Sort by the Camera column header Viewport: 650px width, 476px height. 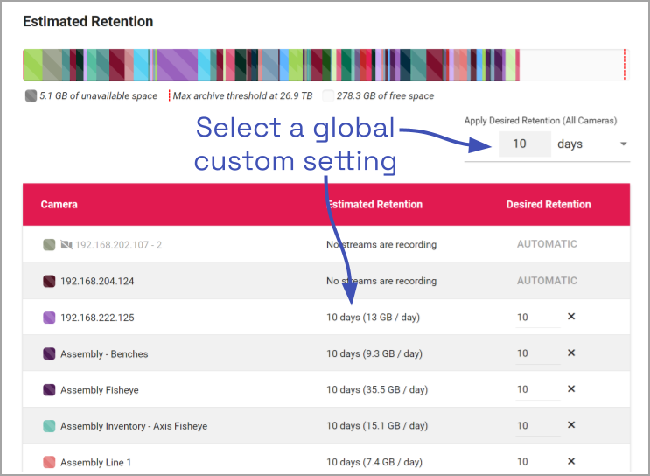(x=59, y=205)
